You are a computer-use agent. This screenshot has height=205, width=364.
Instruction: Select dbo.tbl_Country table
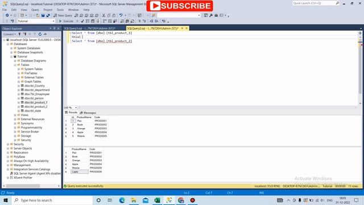(x=34, y=86)
